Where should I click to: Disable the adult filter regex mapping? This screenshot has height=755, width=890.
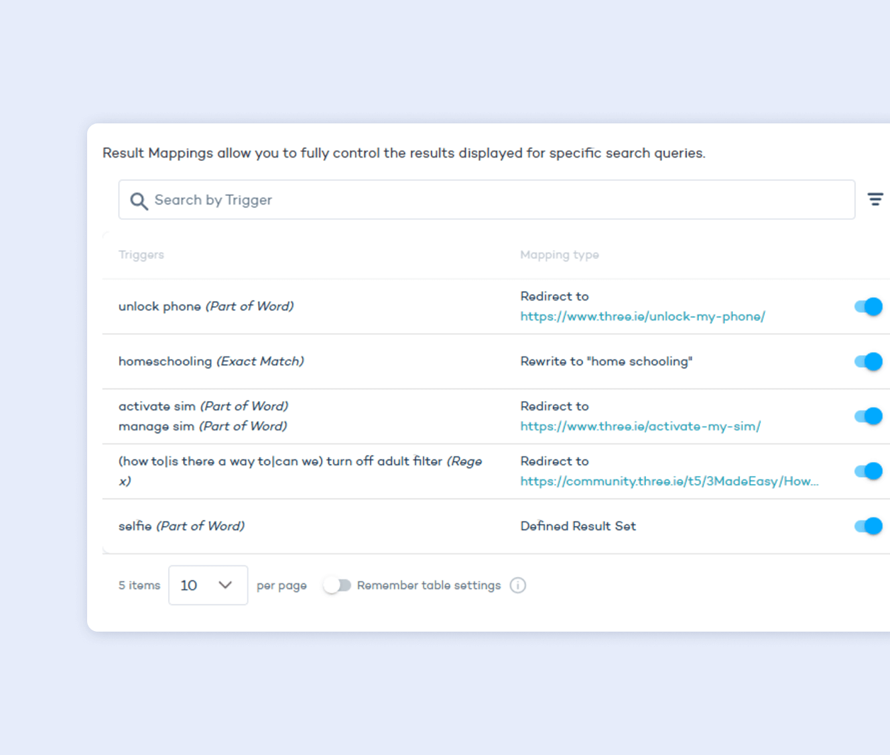[x=869, y=471]
